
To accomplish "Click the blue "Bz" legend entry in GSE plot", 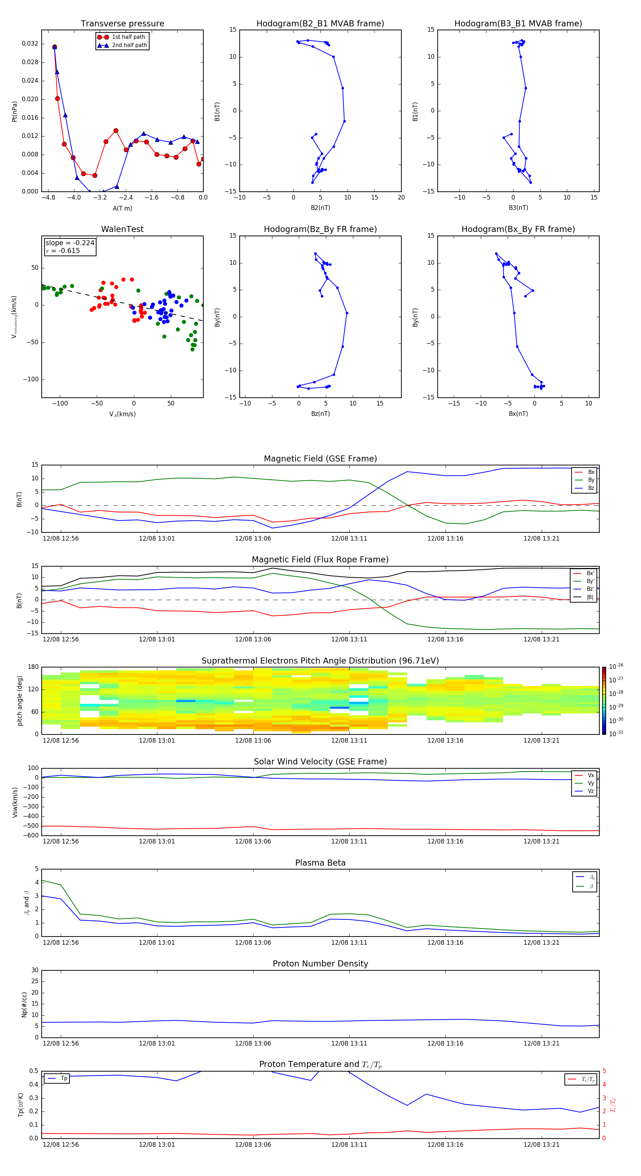I will pyautogui.click(x=584, y=488).
